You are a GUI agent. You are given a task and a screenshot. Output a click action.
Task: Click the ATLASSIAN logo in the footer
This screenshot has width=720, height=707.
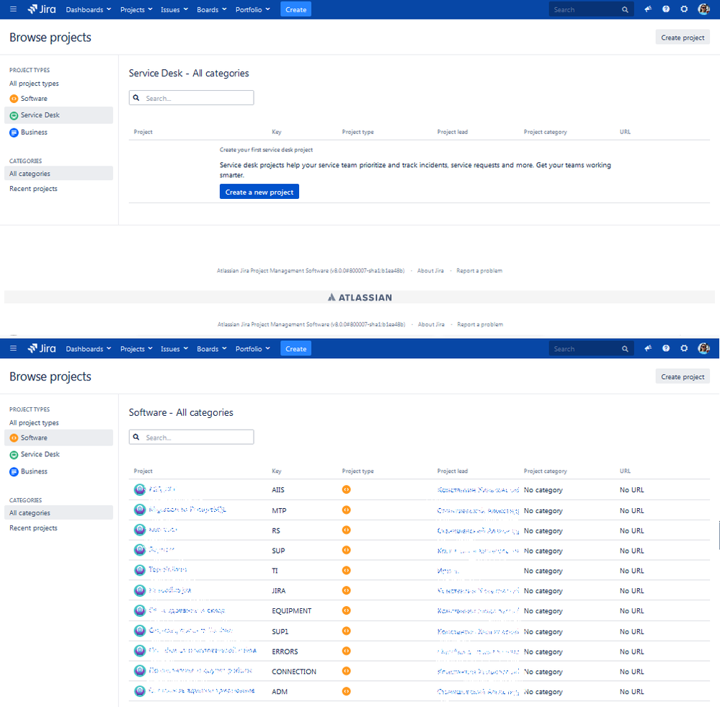(x=360, y=298)
